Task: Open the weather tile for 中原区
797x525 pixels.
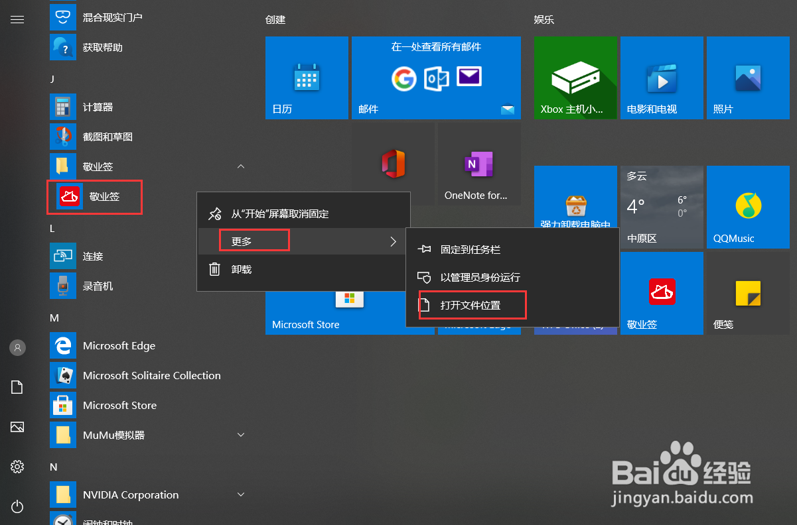Action: pos(662,207)
